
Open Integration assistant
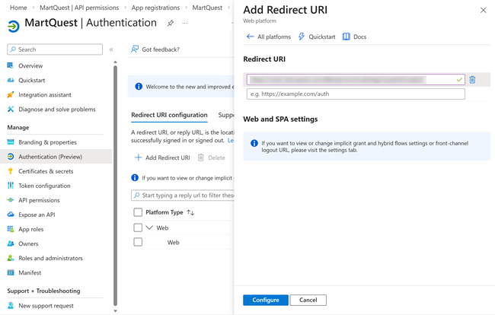(x=44, y=95)
